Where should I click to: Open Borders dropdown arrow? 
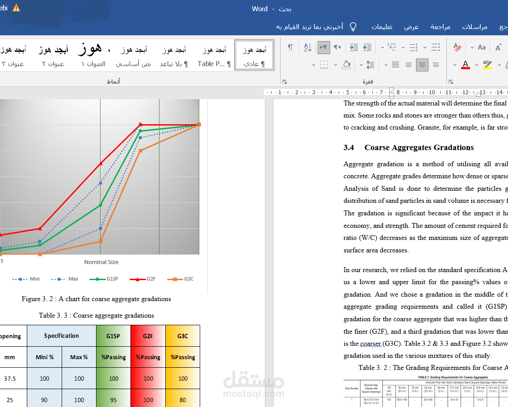click(x=314, y=65)
